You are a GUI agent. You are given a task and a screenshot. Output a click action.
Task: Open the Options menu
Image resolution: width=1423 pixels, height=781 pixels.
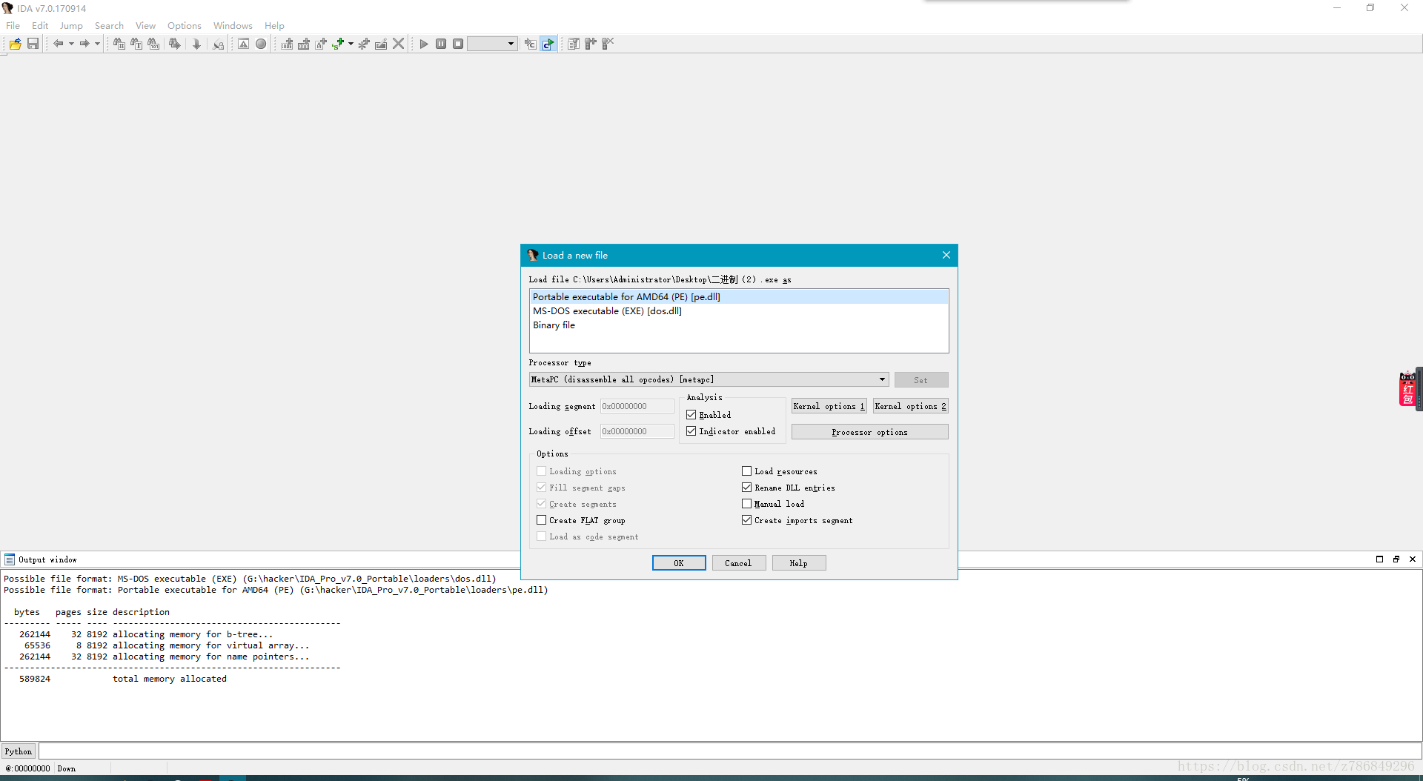click(185, 26)
